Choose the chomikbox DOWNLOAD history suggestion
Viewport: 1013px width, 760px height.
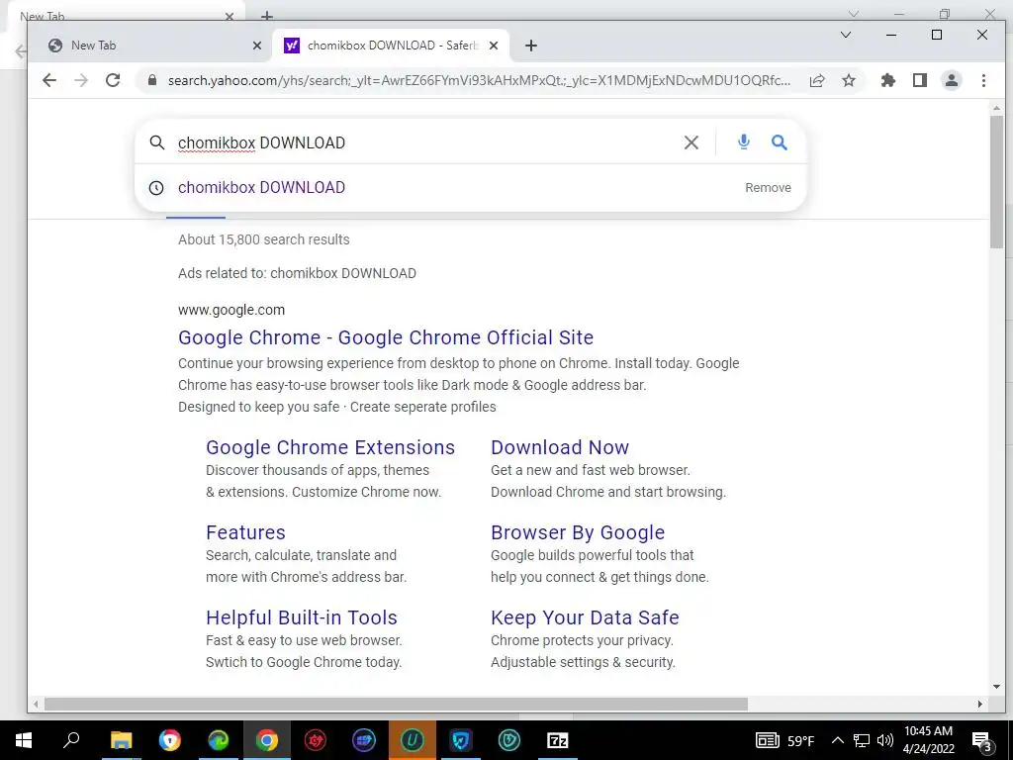(x=261, y=187)
